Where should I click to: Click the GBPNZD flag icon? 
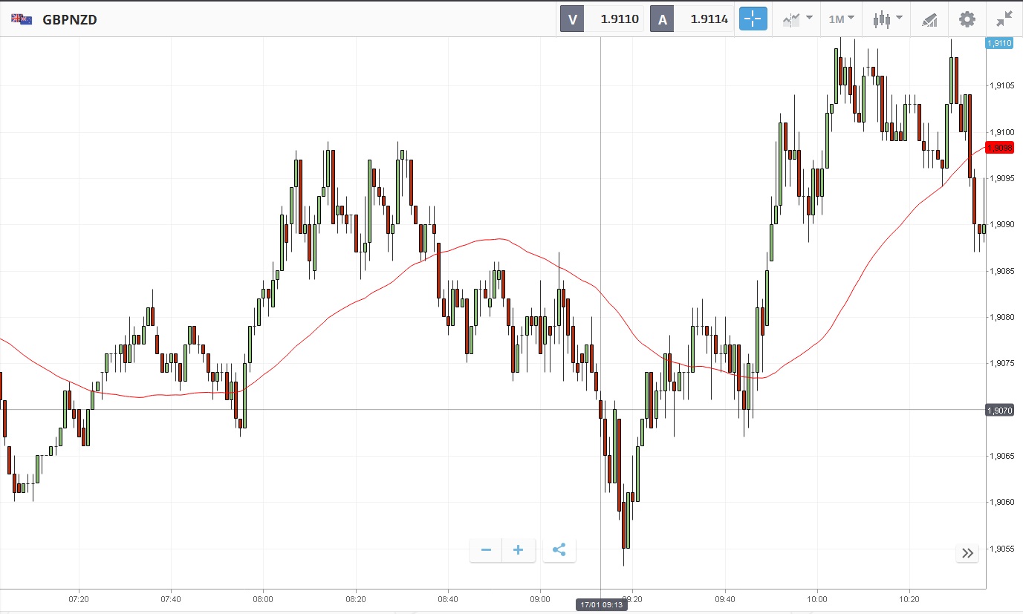pyautogui.click(x=21, y=19)
